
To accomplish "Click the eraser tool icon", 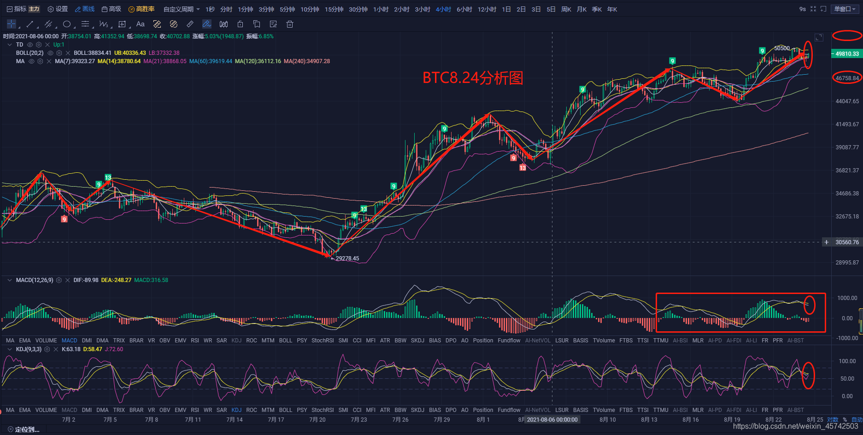I will pyautogui.click(x=190, y=24).
